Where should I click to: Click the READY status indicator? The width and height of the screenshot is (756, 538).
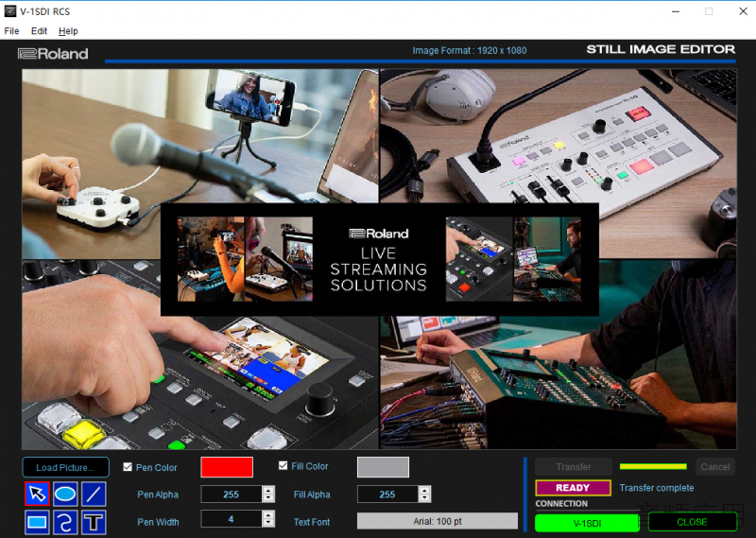(573, 488)
